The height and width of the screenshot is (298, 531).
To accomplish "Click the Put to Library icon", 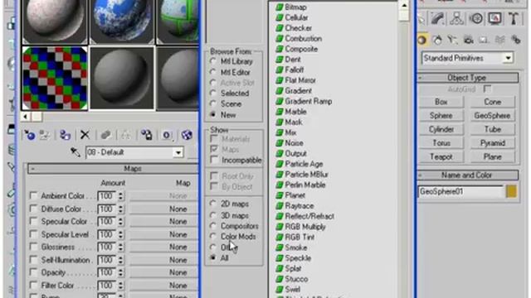I will (x=146, y=135).
